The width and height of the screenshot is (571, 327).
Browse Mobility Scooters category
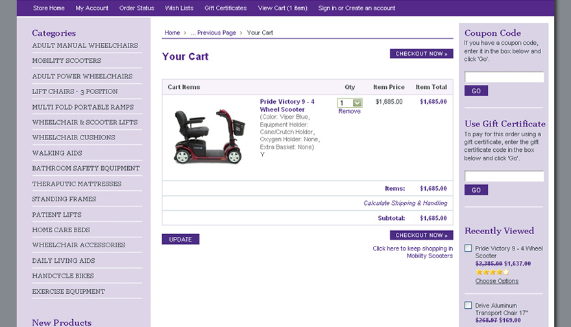click(x=67, y=61)
